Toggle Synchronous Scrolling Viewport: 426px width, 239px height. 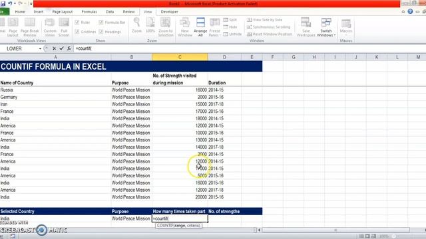(269, 27)
